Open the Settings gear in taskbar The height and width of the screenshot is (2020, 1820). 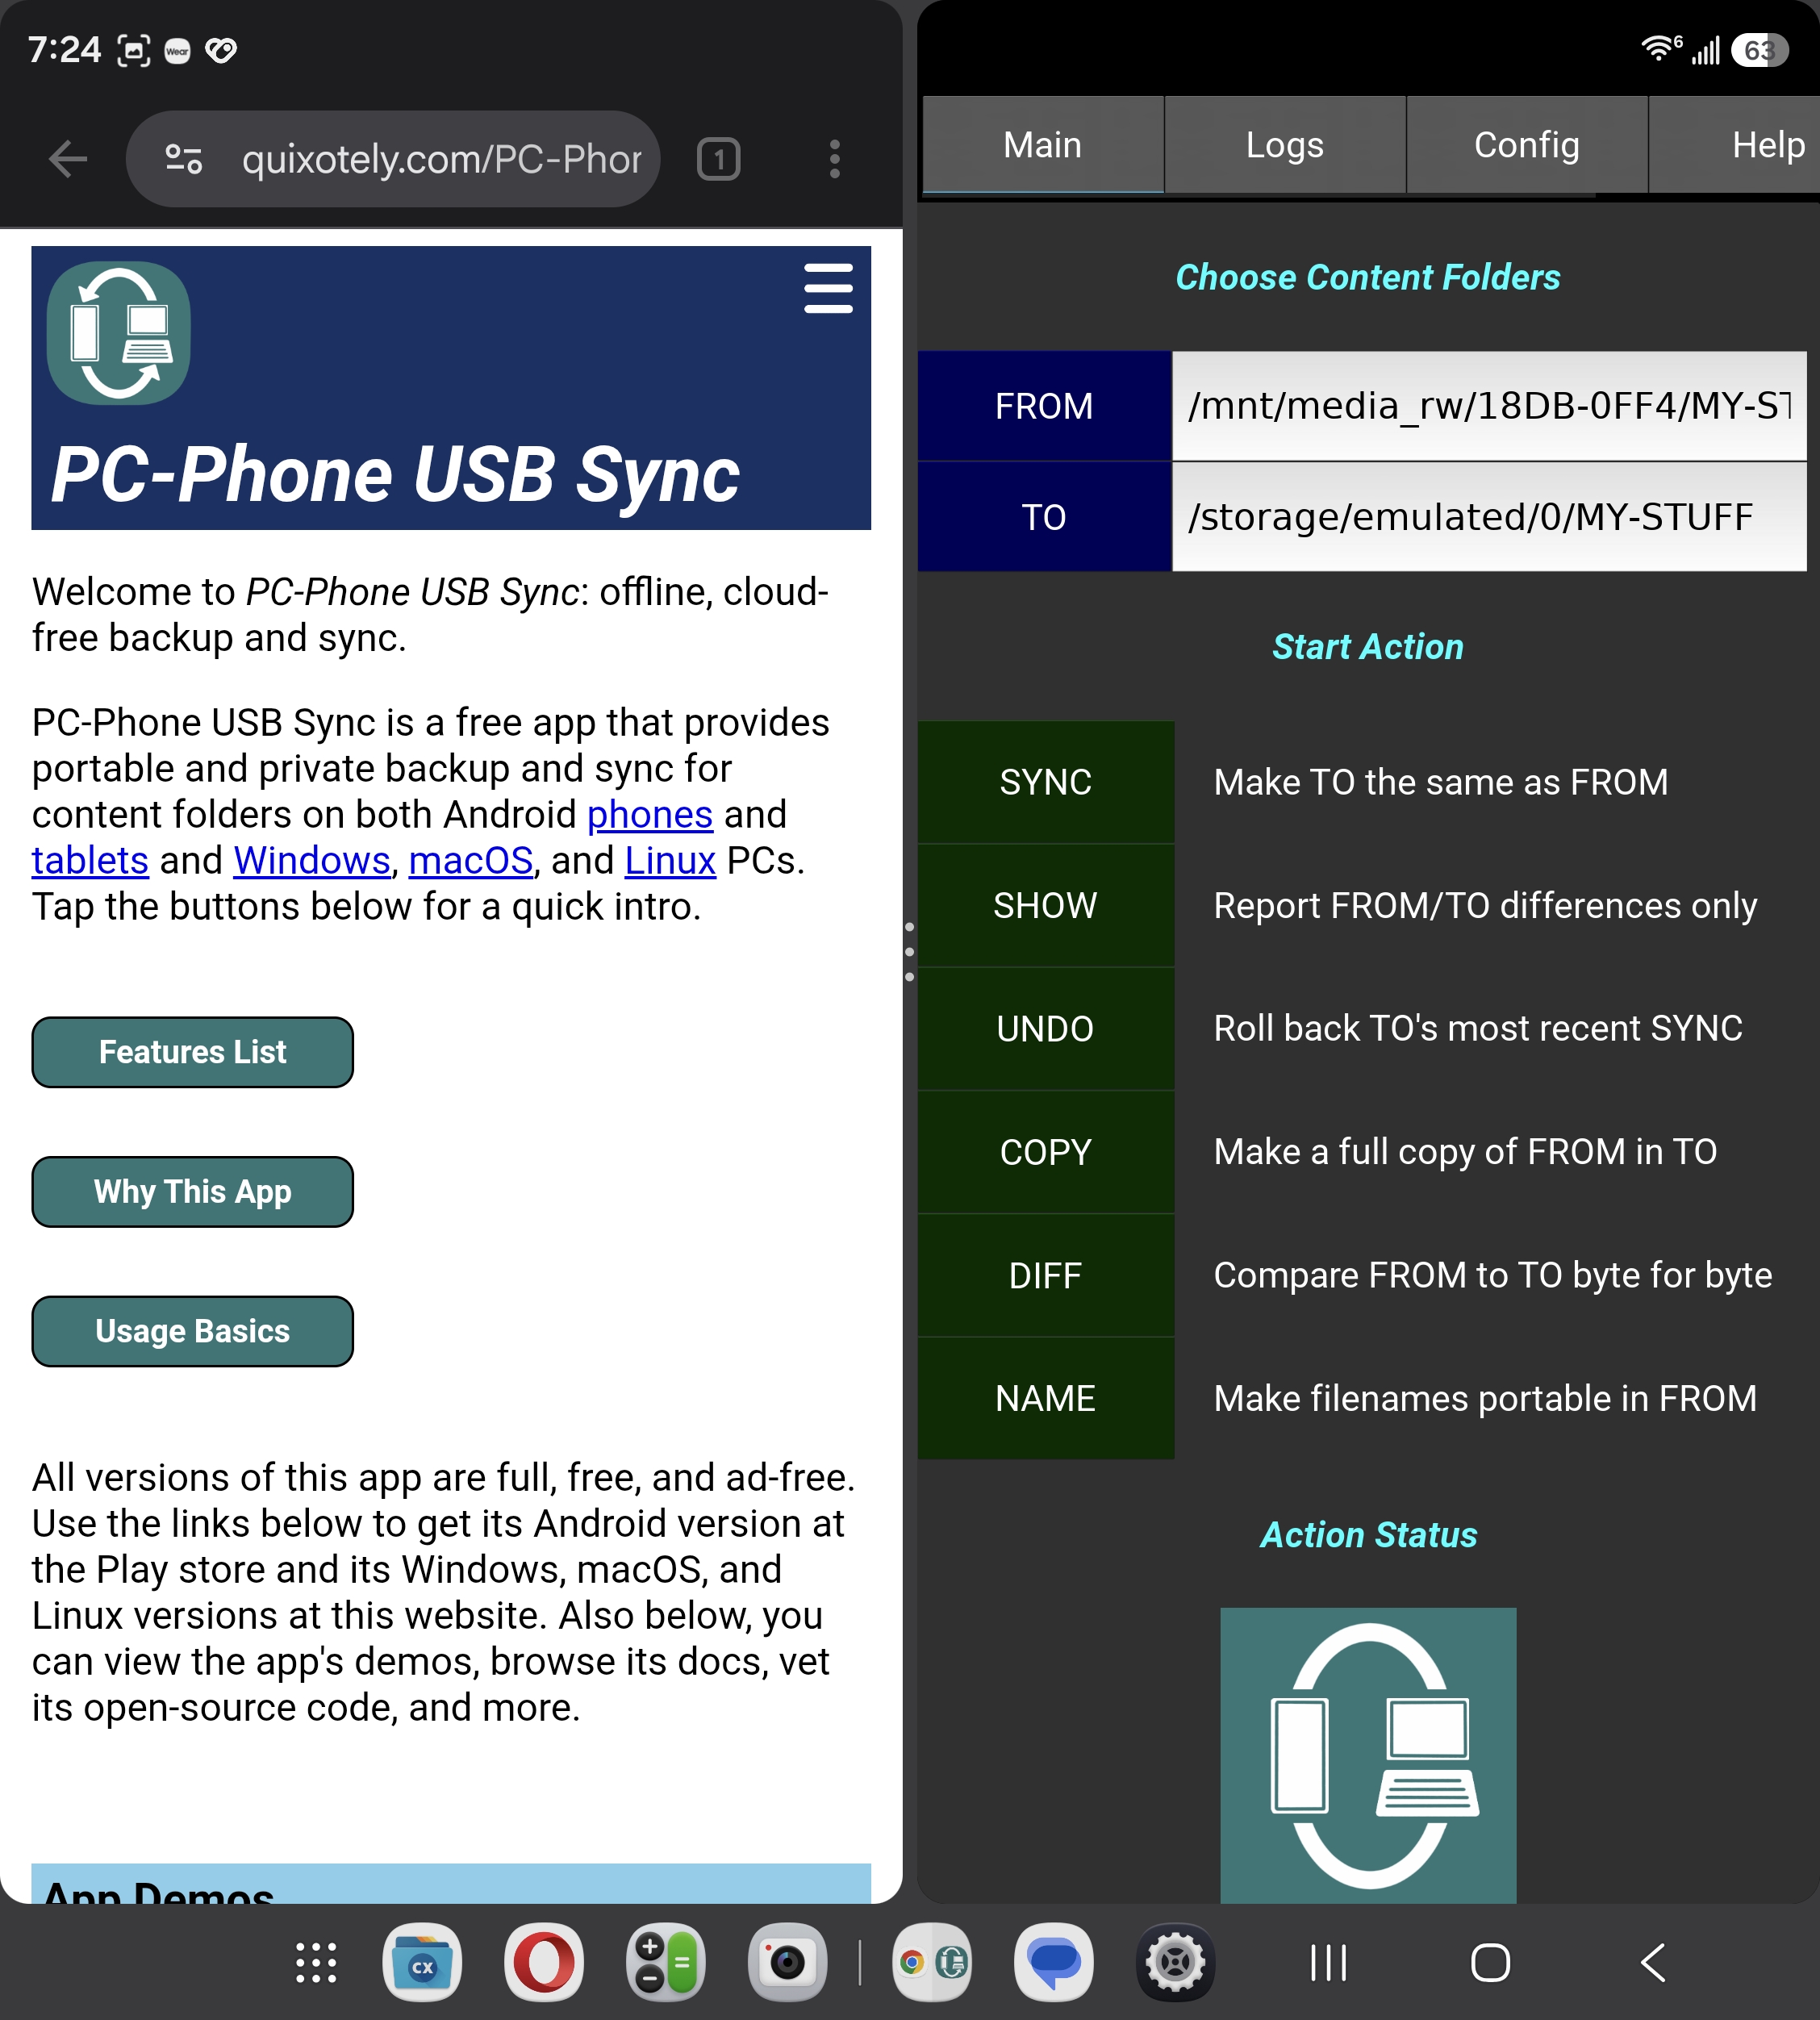[1176, 1962]
